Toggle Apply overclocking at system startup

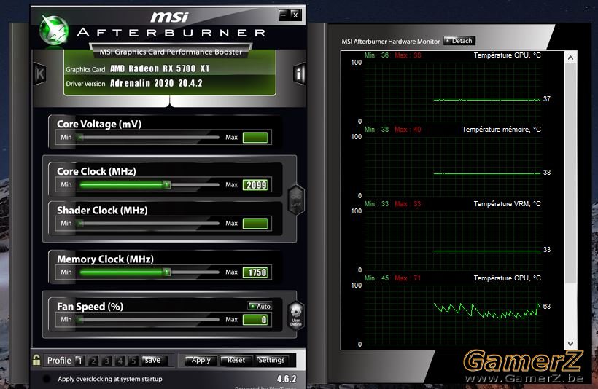pos(47,379)
